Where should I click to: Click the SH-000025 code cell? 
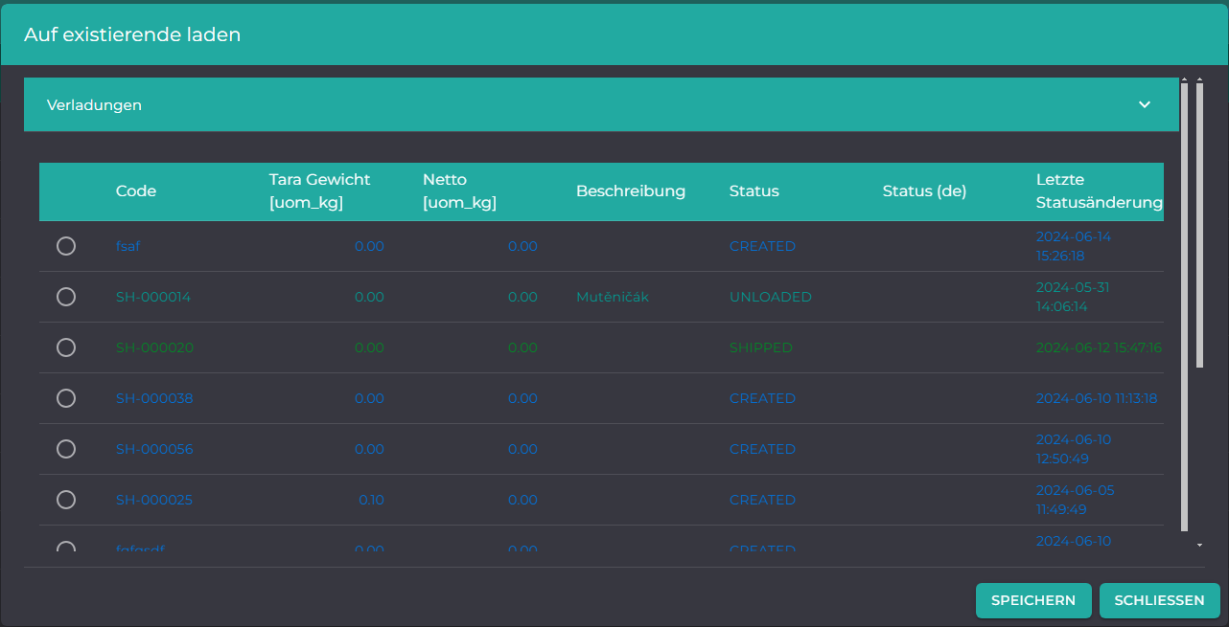tap(154, 500)
